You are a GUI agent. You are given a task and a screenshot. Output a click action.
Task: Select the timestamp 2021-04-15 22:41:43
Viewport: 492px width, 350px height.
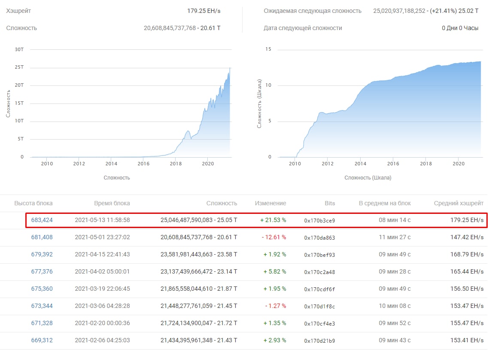[102, 255]
